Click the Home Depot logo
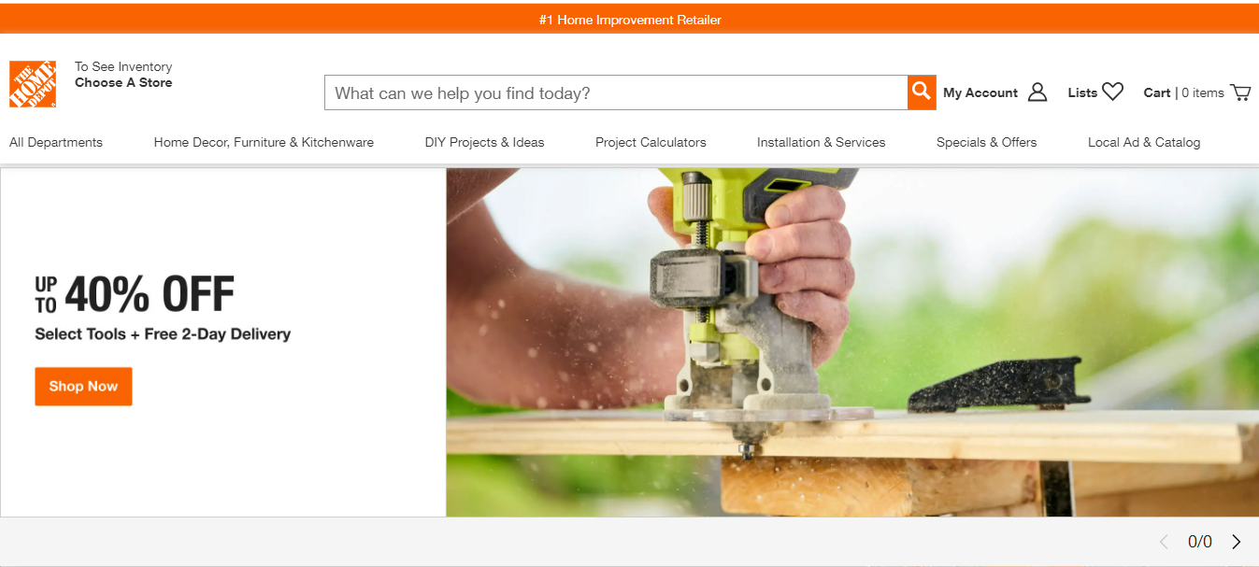This screenshot has height=567, width=1259. tap(33, 84)
